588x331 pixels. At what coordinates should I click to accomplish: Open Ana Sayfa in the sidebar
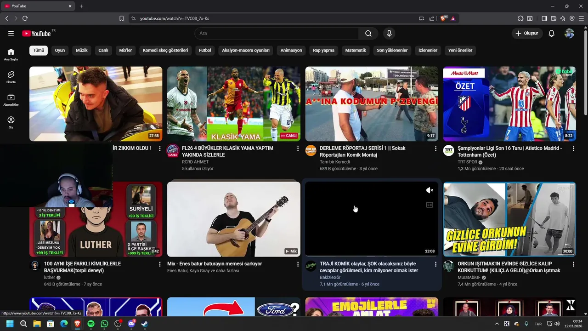[11, 54]
